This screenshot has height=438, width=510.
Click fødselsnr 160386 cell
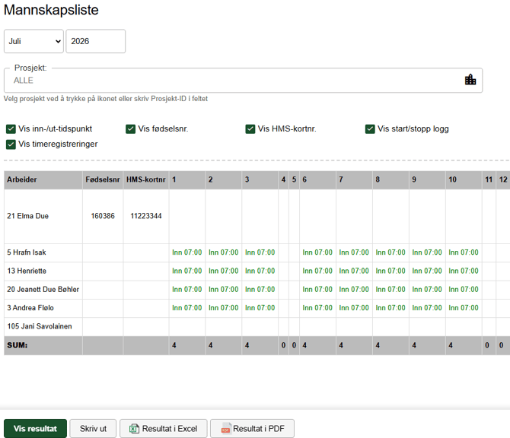(x=103, y=216)
